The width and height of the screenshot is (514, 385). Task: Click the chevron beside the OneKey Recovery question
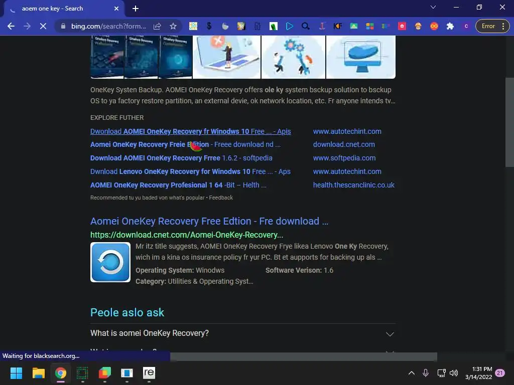390,334
